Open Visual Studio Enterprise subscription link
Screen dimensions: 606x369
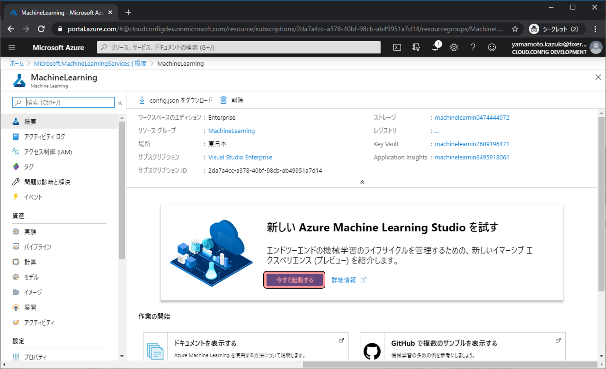[240, 157]
